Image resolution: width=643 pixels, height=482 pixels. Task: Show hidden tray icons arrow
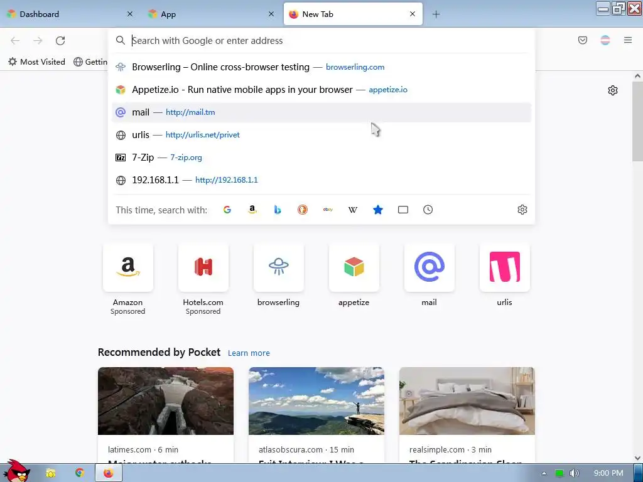click(544, 473)
